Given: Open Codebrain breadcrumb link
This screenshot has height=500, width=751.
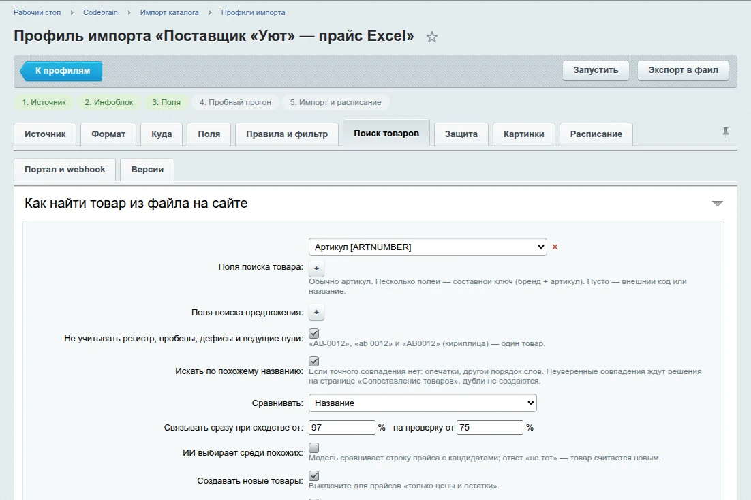Looking at the screenshot, I should [100, 12].
